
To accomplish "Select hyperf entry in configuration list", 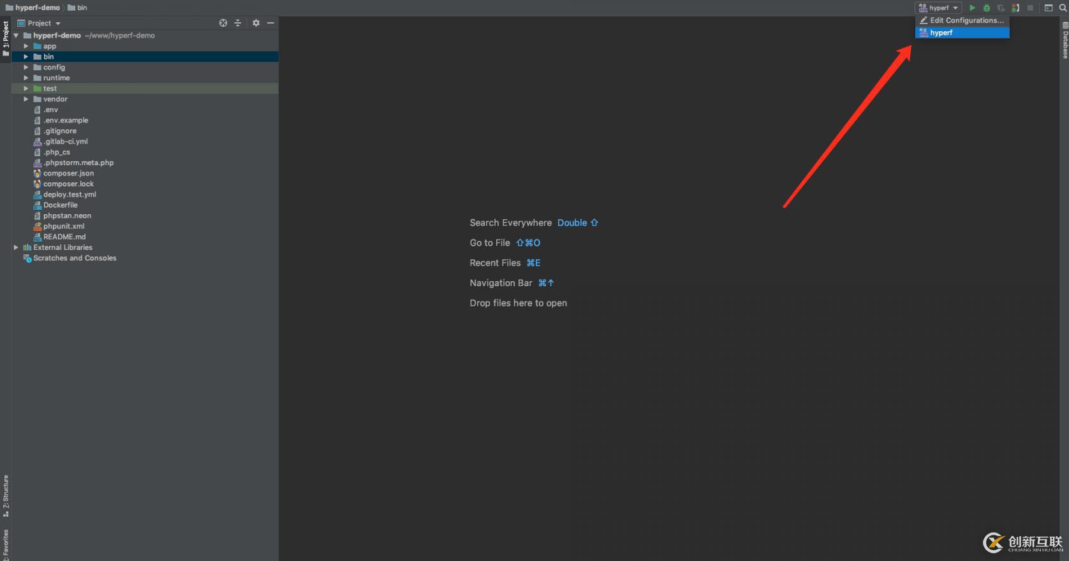I will [x=962, y=33].
